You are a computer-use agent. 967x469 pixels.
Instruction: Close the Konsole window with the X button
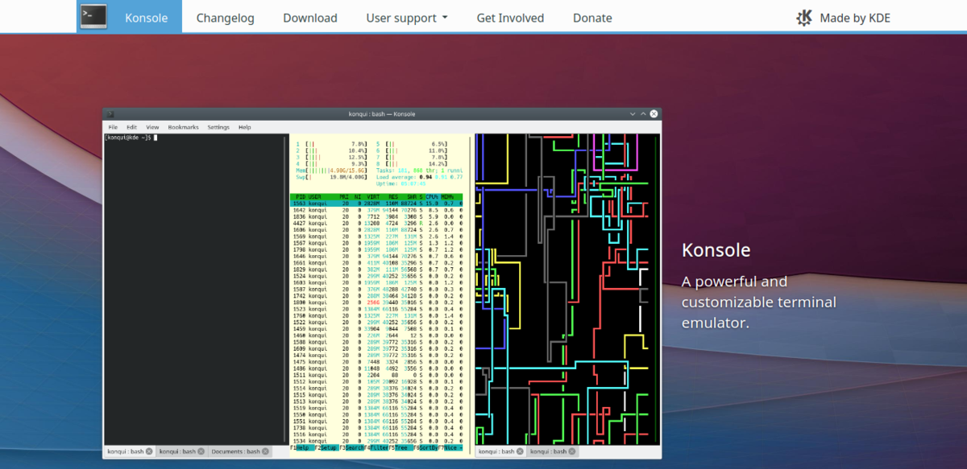pos(654,114)
